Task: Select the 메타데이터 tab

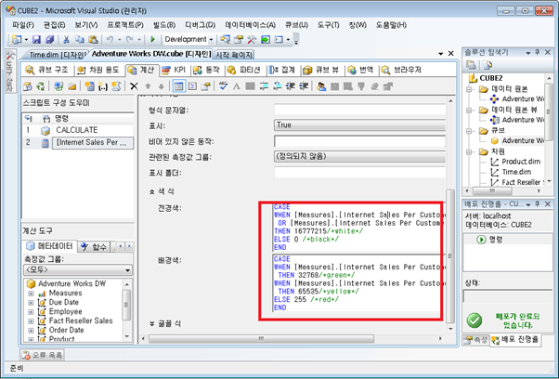Action: pyautogui.click(x=49, y=246)
